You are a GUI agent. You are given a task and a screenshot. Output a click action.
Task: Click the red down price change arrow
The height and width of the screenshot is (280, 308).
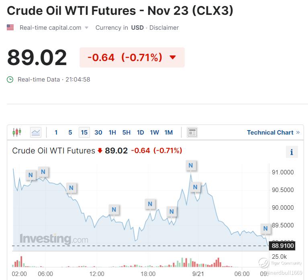coord(173,57)
